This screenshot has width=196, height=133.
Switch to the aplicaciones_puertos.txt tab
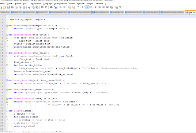(79, 12)
